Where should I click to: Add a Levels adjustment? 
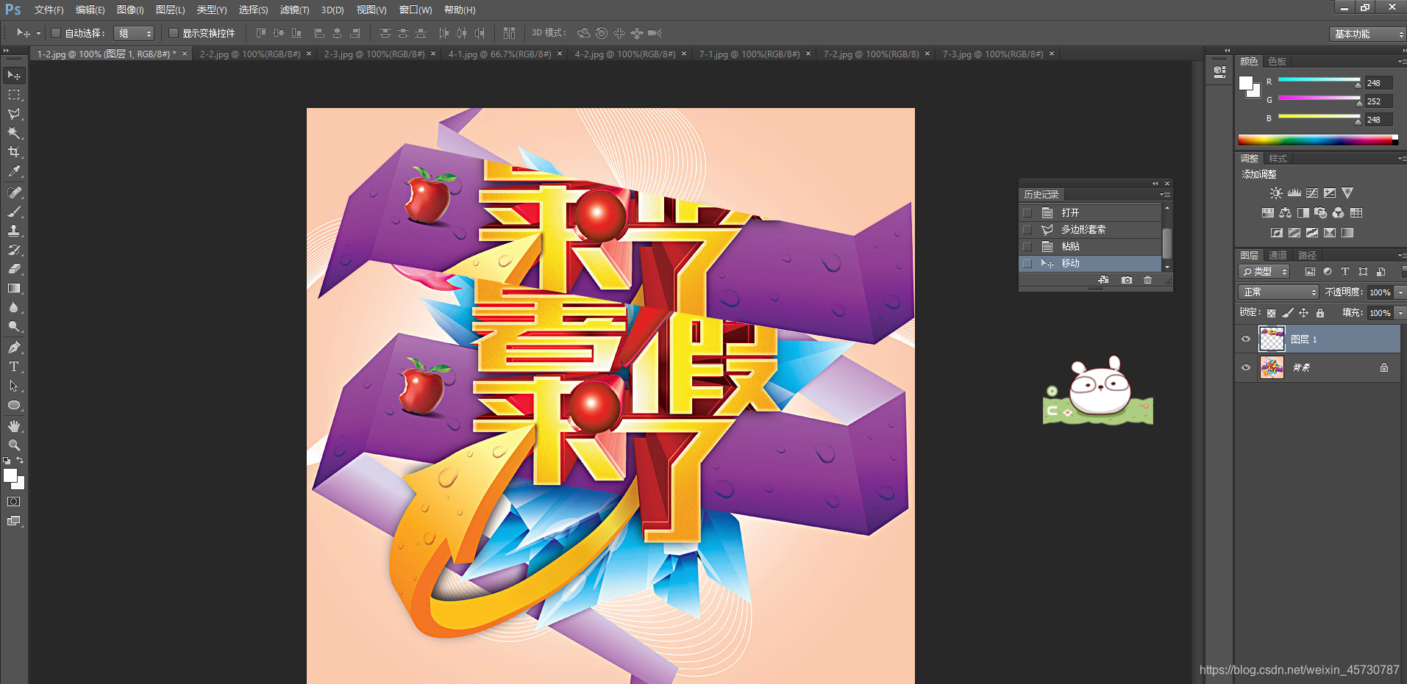pyautogui.click(x=1294, y=193)
